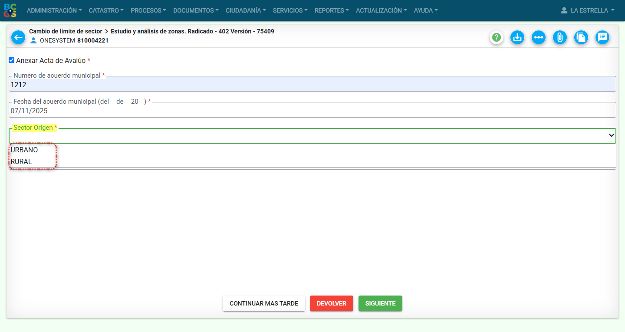Click the copy documents icon

click(581, 38)
